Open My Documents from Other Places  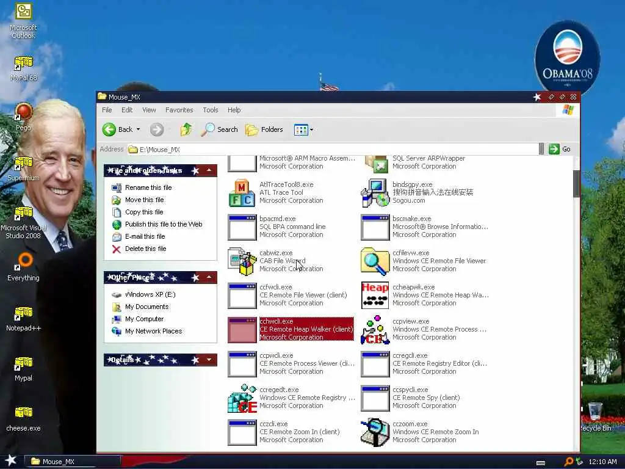pos(146,307)
